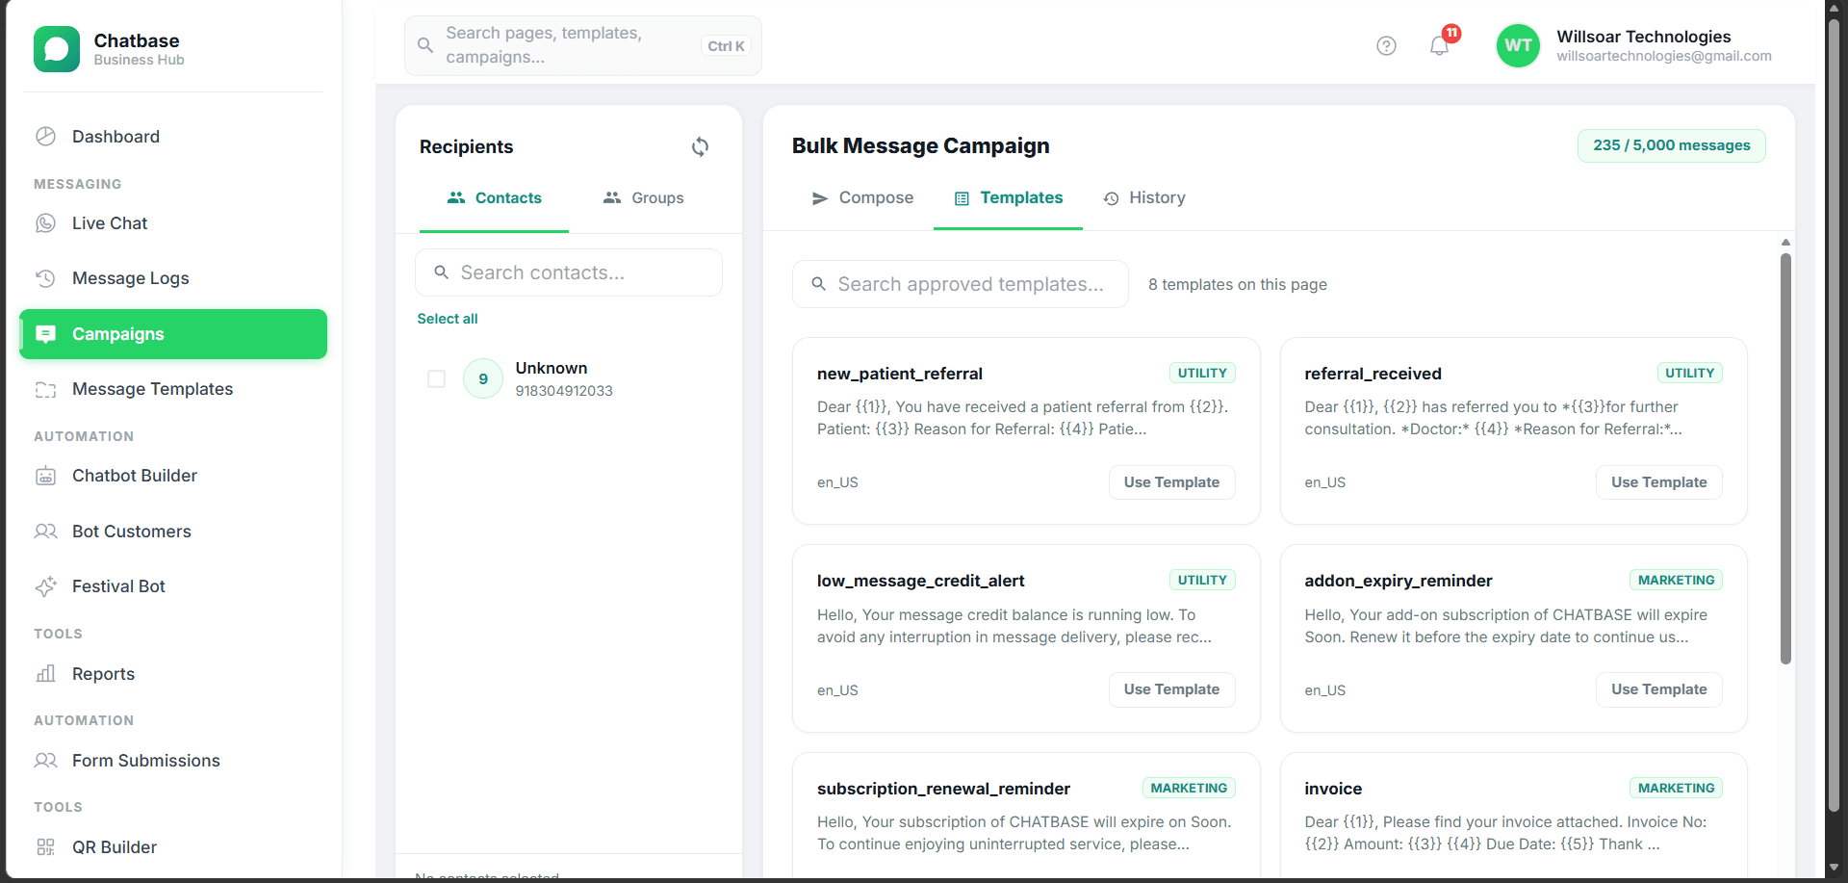
Task: Use Template for referral_received
Action: (x=1658, y=482)
